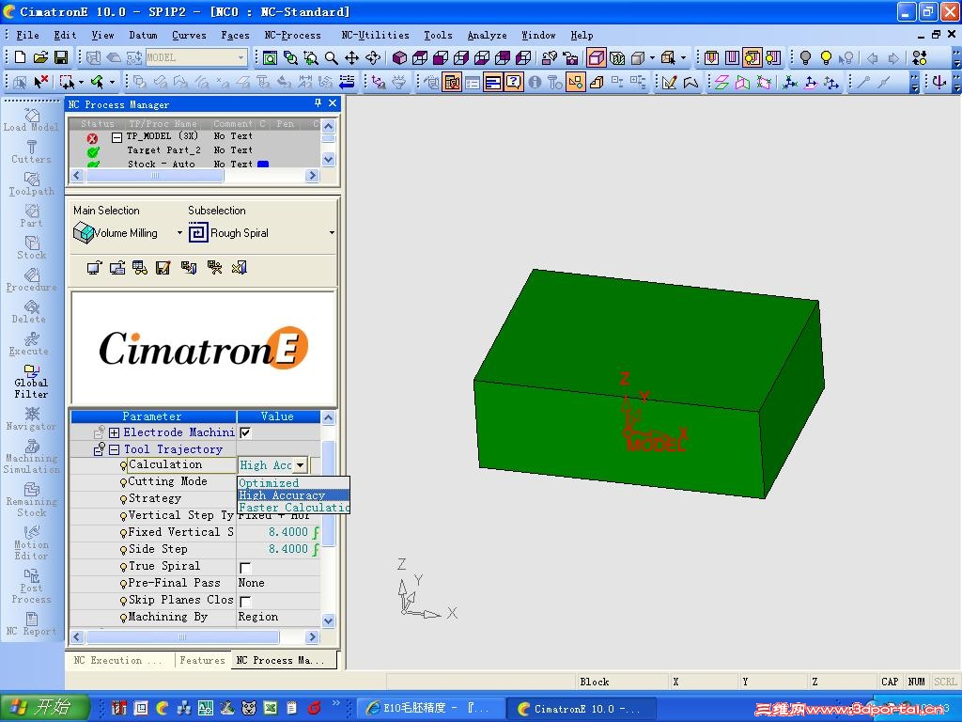Viewport: 962px width, 722px height.
Task: Open the NC-Utilities menu
Action: (375, 35)
